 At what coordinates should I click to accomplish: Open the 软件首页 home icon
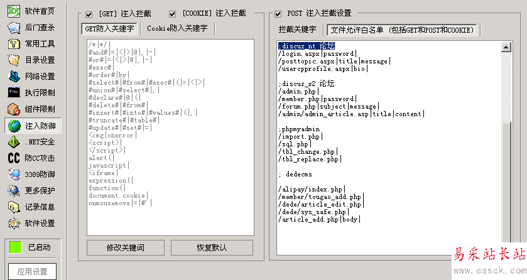click(13, 11)
